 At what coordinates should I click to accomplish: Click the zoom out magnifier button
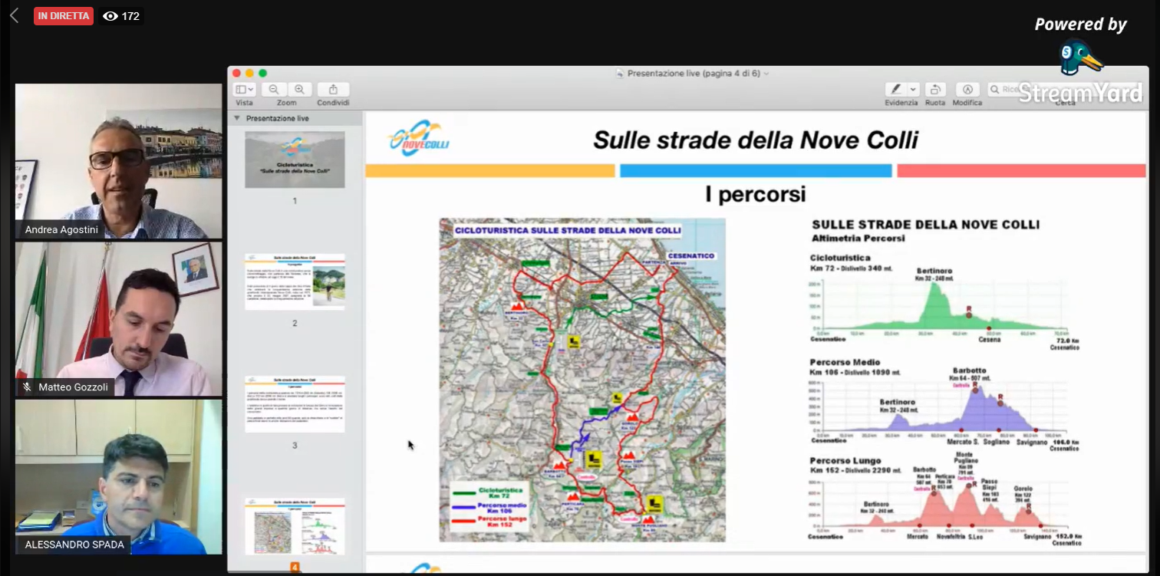pos(274,90)
